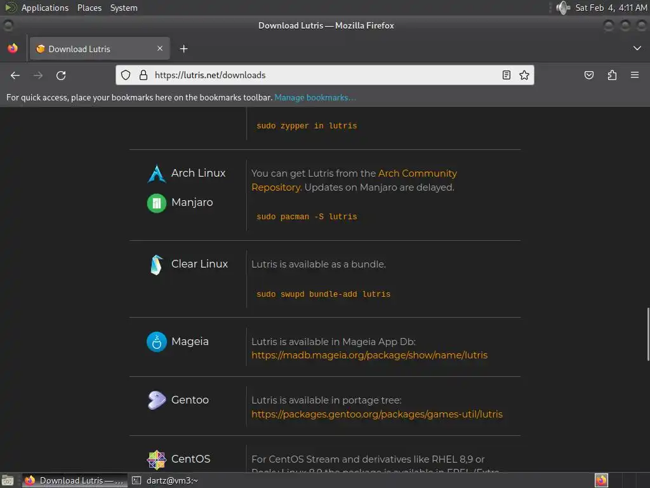Screen dimensions: 650x488
Task: Go back using the back arrow
Action: [x=15, y=75]
